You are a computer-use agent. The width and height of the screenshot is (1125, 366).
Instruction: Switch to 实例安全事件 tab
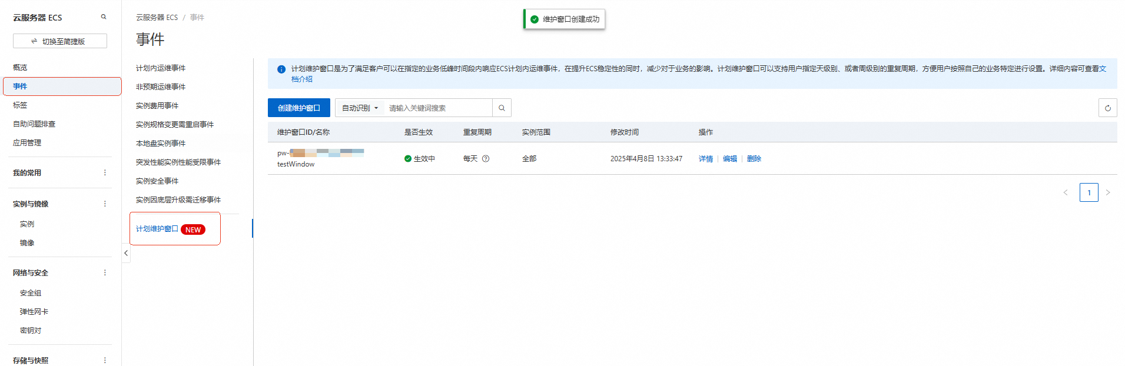tap(157, 181)
